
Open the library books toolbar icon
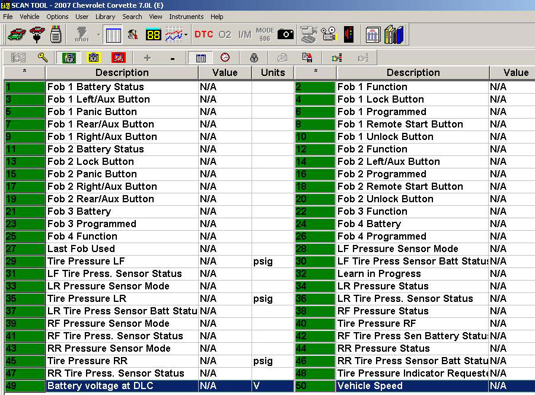[x=394, y=34]
